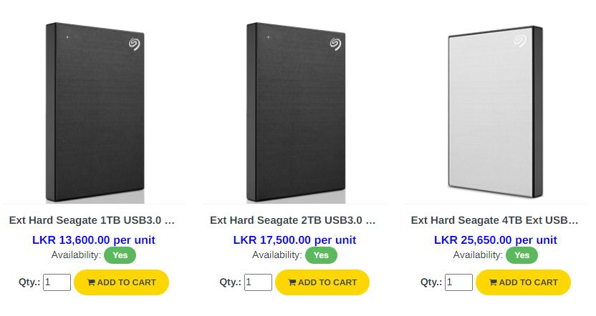The height and width of the screenshot is (316, 596).
Task: Focus the quantity field for 4TB drive
Action: (458, 282)
